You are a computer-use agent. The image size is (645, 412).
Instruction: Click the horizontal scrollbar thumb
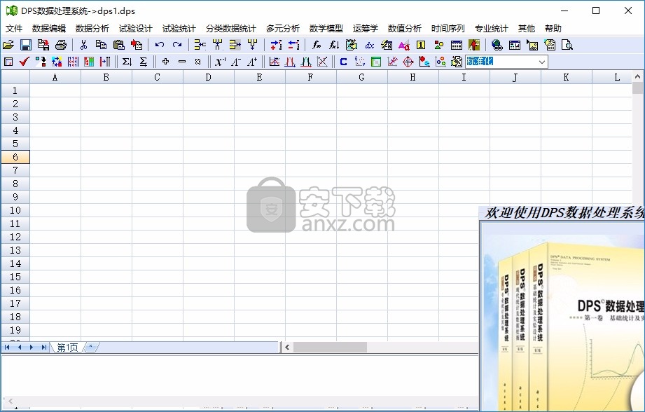tap(330, 348)
